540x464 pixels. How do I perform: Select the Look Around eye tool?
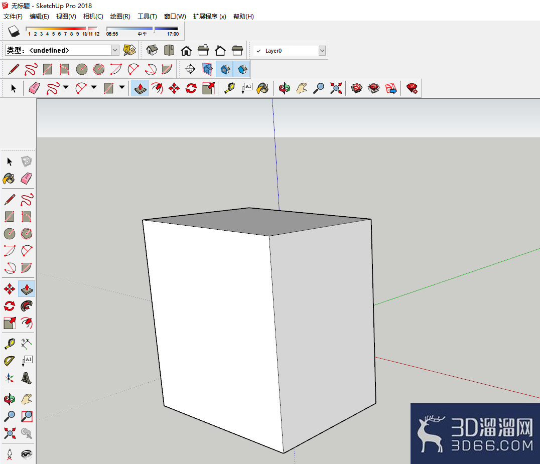27,454
